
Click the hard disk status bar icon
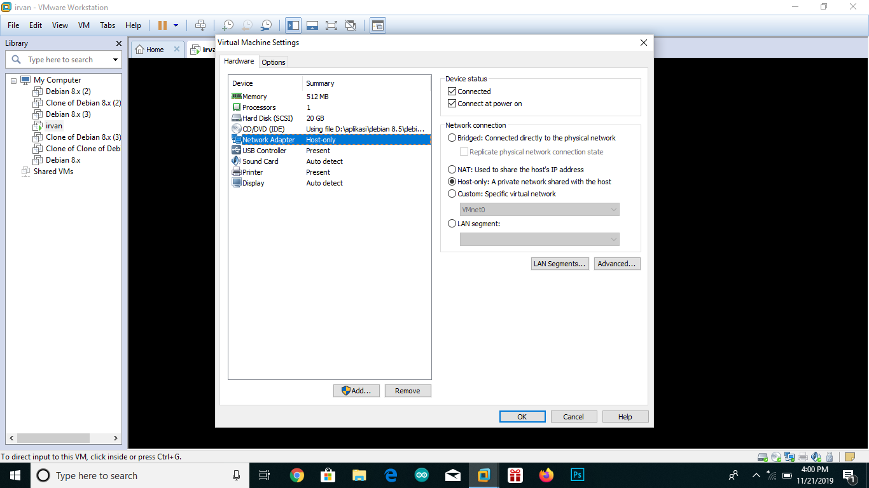763,456
